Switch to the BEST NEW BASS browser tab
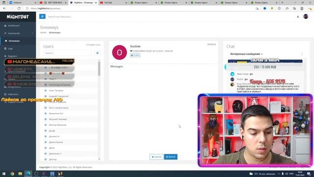 53,2
